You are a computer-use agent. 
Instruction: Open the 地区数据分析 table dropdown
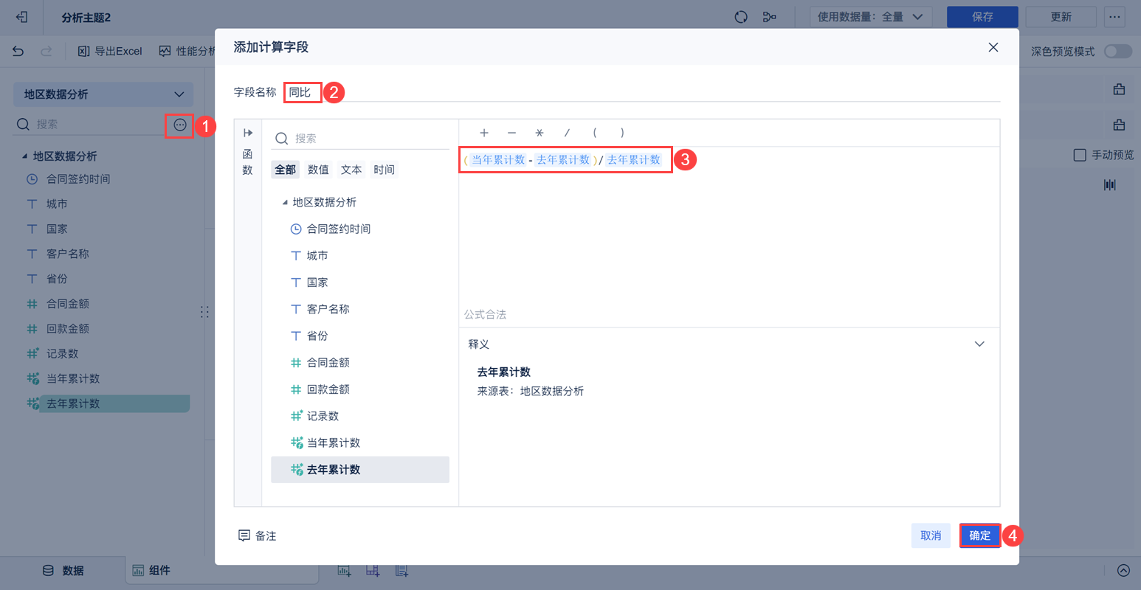point(103,94)
